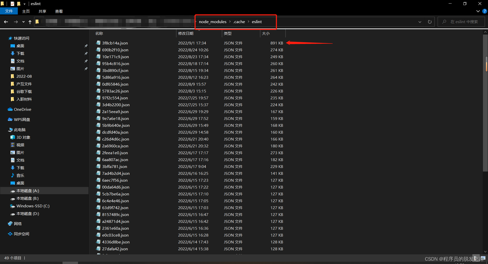Select file 27dafa42.json

(x=115, y=249)
